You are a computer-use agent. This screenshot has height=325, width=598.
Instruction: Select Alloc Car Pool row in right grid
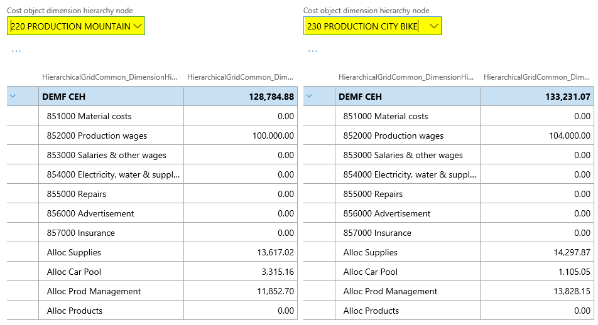coord(371,272)
